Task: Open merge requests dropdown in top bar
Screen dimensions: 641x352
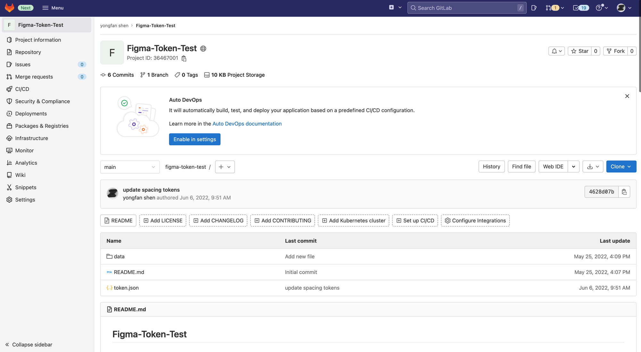Action: pyautogui.click(x=555, y=8)
